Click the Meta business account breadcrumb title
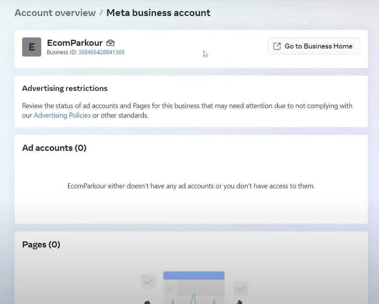The image size is (379, 304). (x=158, y=13)
